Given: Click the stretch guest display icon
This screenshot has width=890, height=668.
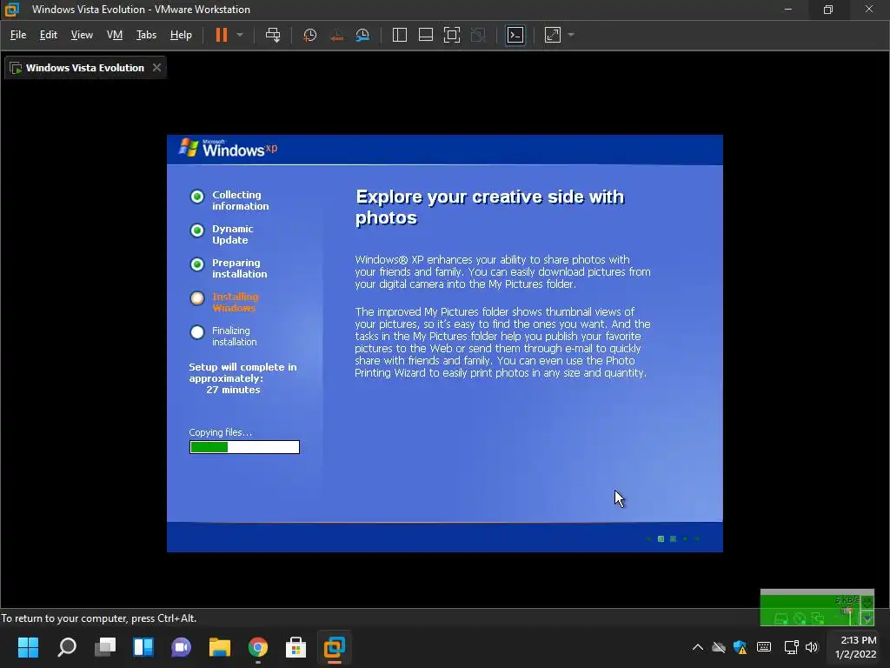Looking at the screenshot, I should (x=553, y=35).
